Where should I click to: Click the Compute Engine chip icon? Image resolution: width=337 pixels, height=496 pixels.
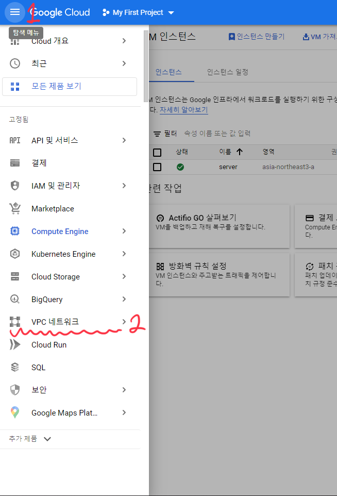[15, 231]
